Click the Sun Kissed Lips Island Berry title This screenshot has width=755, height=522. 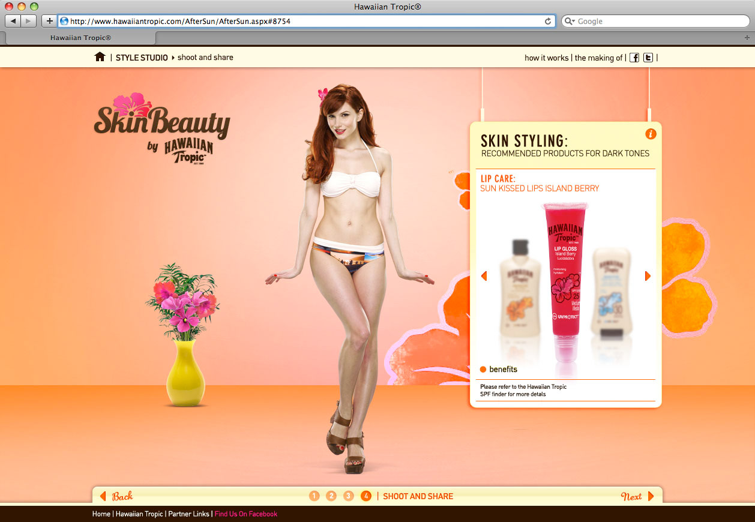[540, 188]
